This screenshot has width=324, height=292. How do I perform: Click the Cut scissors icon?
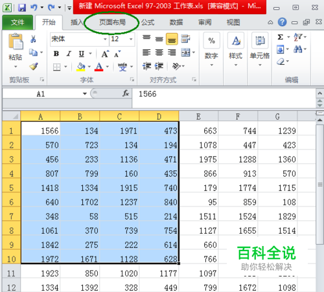point(33,39)
